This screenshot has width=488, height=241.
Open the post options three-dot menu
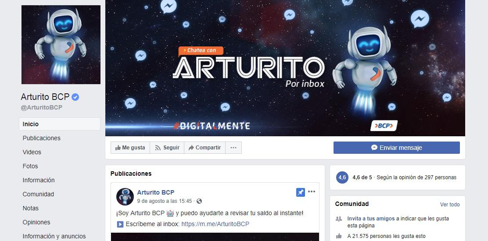click(x=312, y=191)
